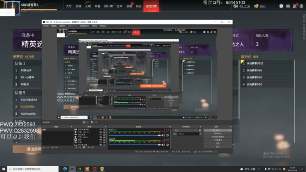The image size is (306, 172).
Task: Open the game friends list icon
Action: tap(295, 6)
